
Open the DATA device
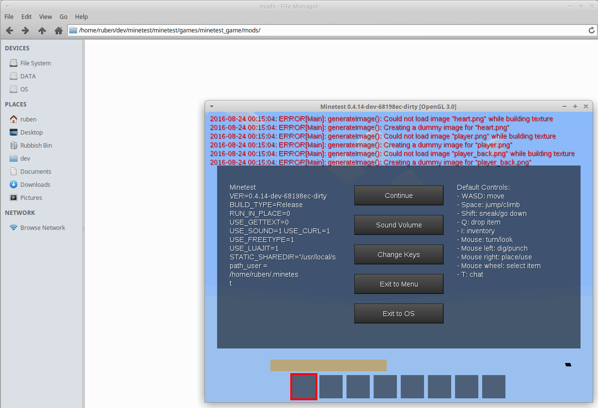(28, 76)
